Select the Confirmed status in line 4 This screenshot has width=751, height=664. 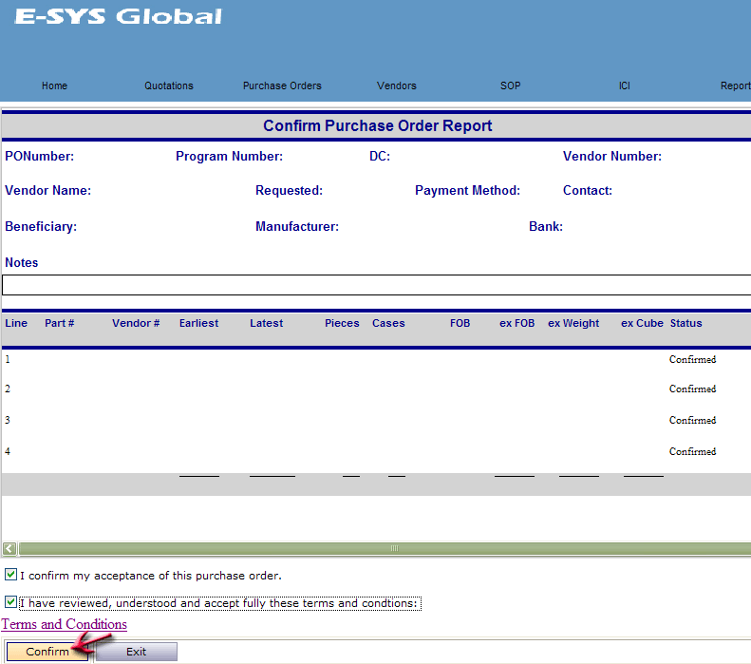(692, 452)
